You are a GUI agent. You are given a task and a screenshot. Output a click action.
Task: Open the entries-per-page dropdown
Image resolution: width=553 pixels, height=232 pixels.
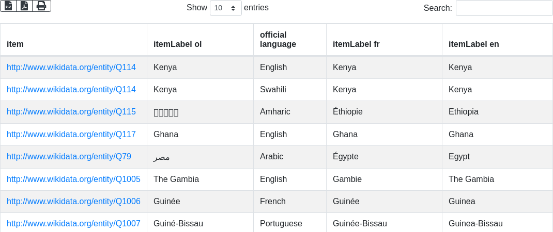click(x=225, y=8)
